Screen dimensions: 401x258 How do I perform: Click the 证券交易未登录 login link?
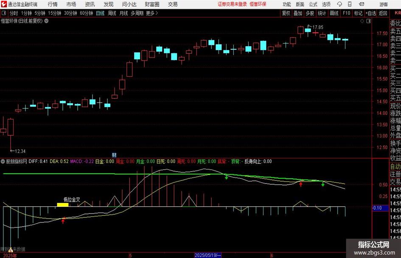pyautogui.click(x=232, y=4)
